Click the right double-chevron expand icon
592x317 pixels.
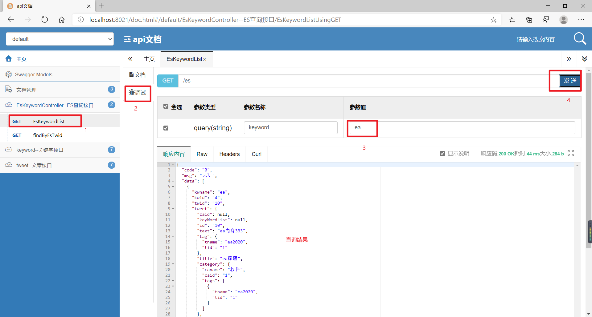tap(569, 59)
